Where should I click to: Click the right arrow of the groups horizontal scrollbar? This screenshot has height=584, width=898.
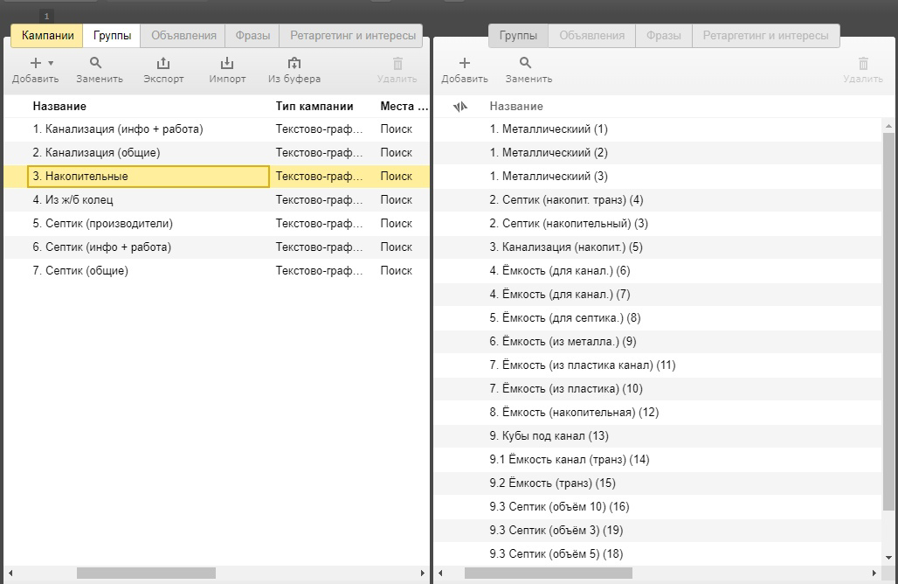(874, 574)
